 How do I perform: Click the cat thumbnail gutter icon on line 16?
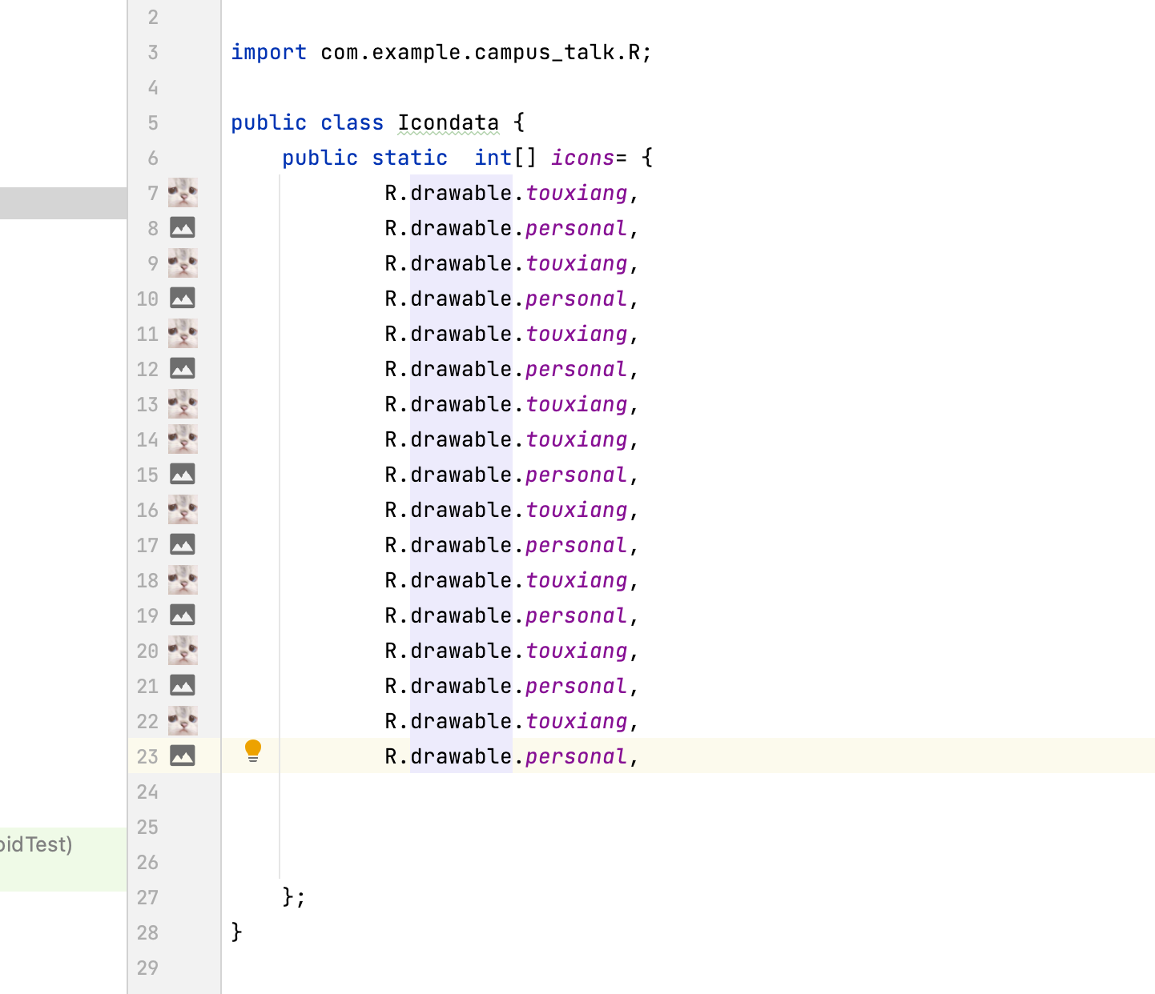[183, 510]
